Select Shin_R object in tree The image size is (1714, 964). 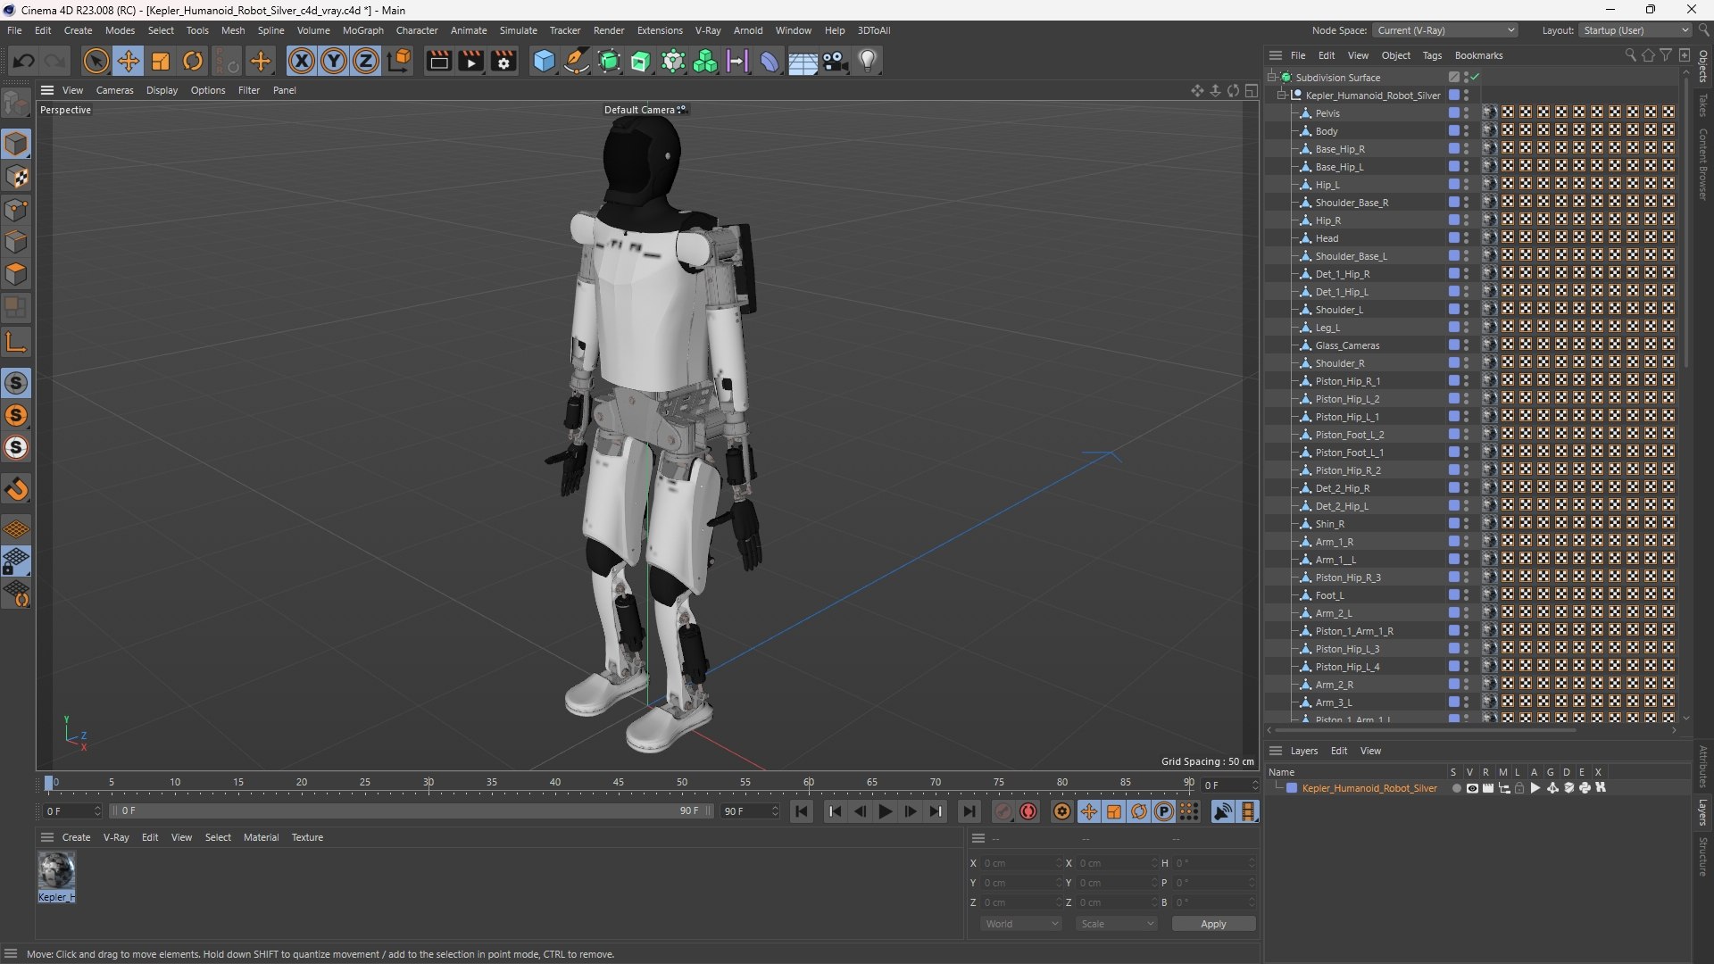tap(1329, 524)
